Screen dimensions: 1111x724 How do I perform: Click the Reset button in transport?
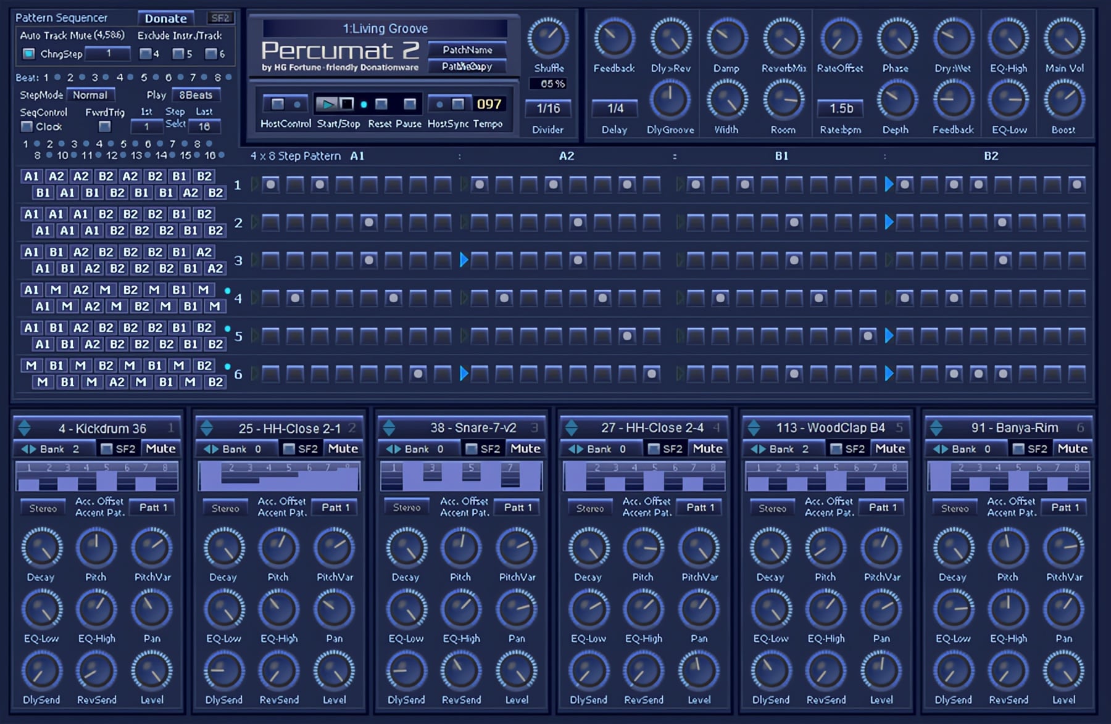[381, 104]
